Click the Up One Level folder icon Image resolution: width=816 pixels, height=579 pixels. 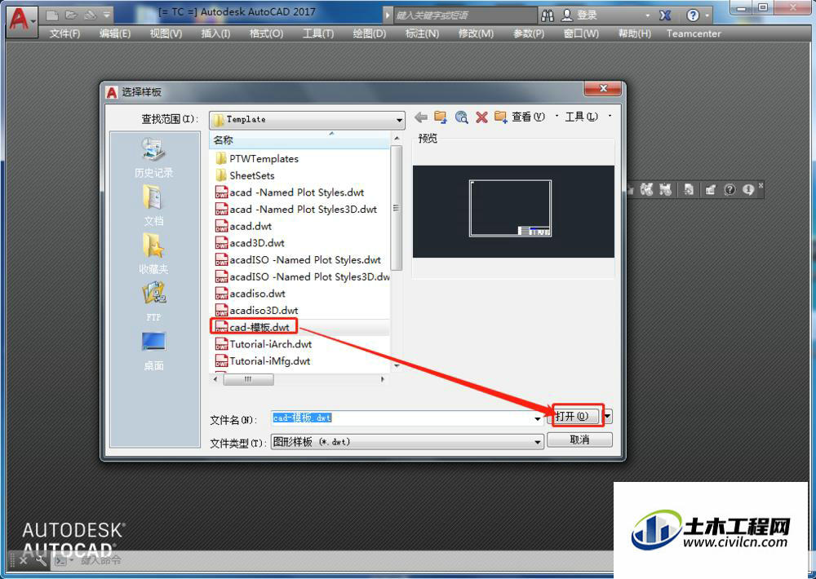(441, 117)
